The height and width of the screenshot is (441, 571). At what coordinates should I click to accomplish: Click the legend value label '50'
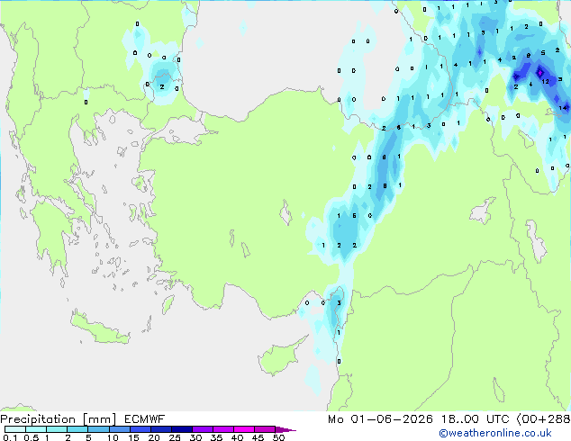point(278,437)
